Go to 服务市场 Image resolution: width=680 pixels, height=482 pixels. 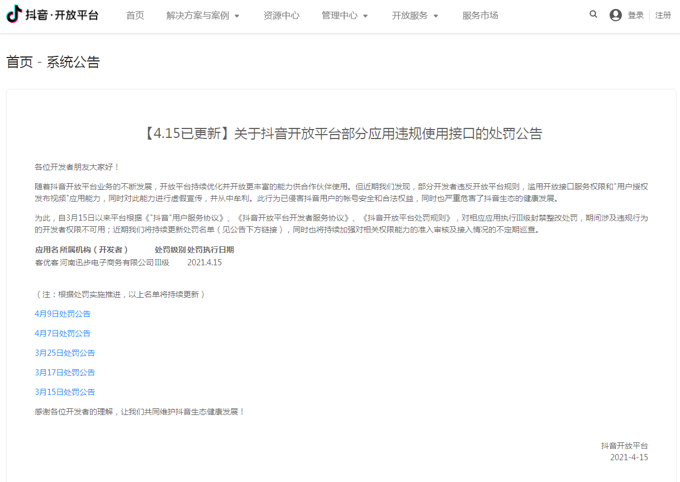pyautogui.click(x=481, y=16)
